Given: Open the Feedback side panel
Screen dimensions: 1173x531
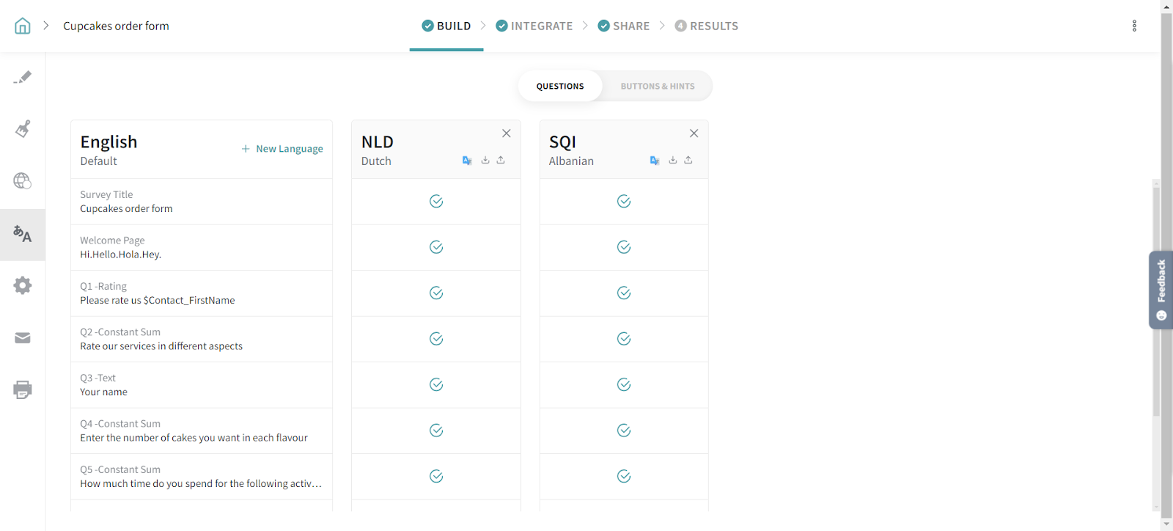Looking at the screenshot, I should click(1161, 290).
